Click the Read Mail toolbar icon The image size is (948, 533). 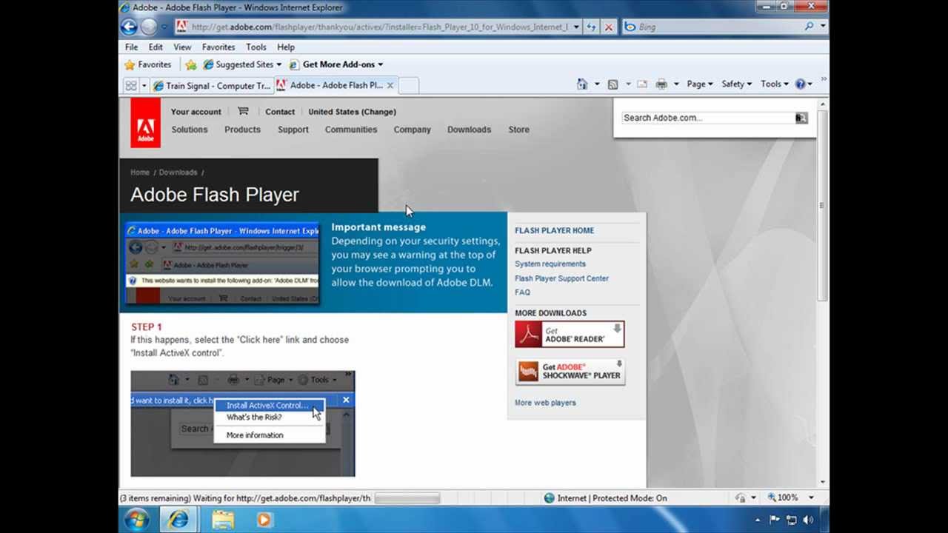(642, 84)
